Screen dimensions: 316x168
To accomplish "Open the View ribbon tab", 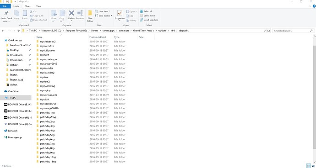I will pyautogui.click(x=38, y=6).
